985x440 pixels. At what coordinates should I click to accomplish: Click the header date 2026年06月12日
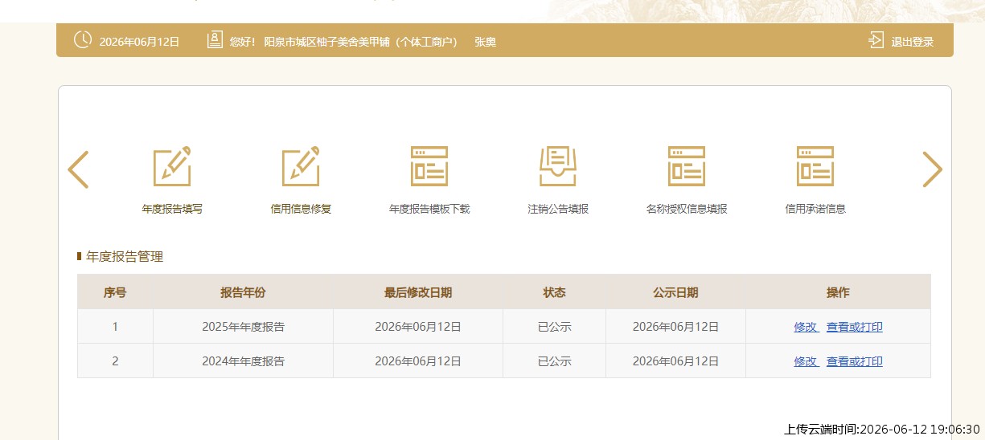pyautogui.click(x=139, y=42)
